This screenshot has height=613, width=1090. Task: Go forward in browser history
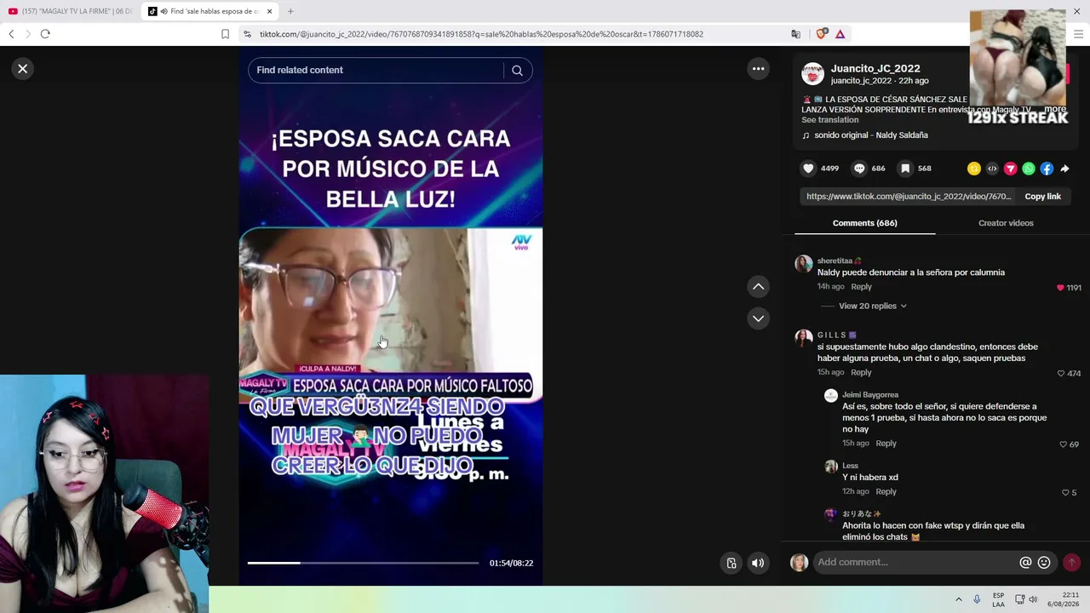point(27,34)
